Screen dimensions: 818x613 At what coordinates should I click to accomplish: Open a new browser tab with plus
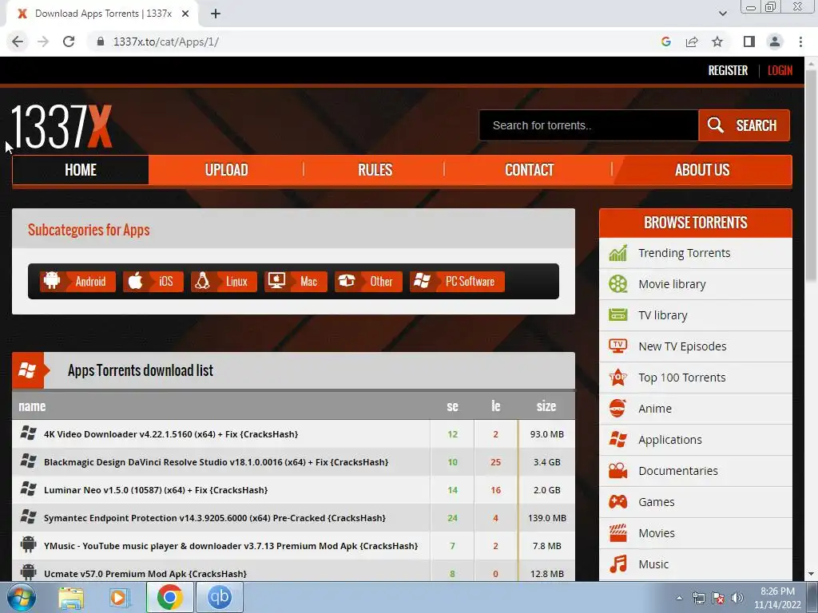216,14
